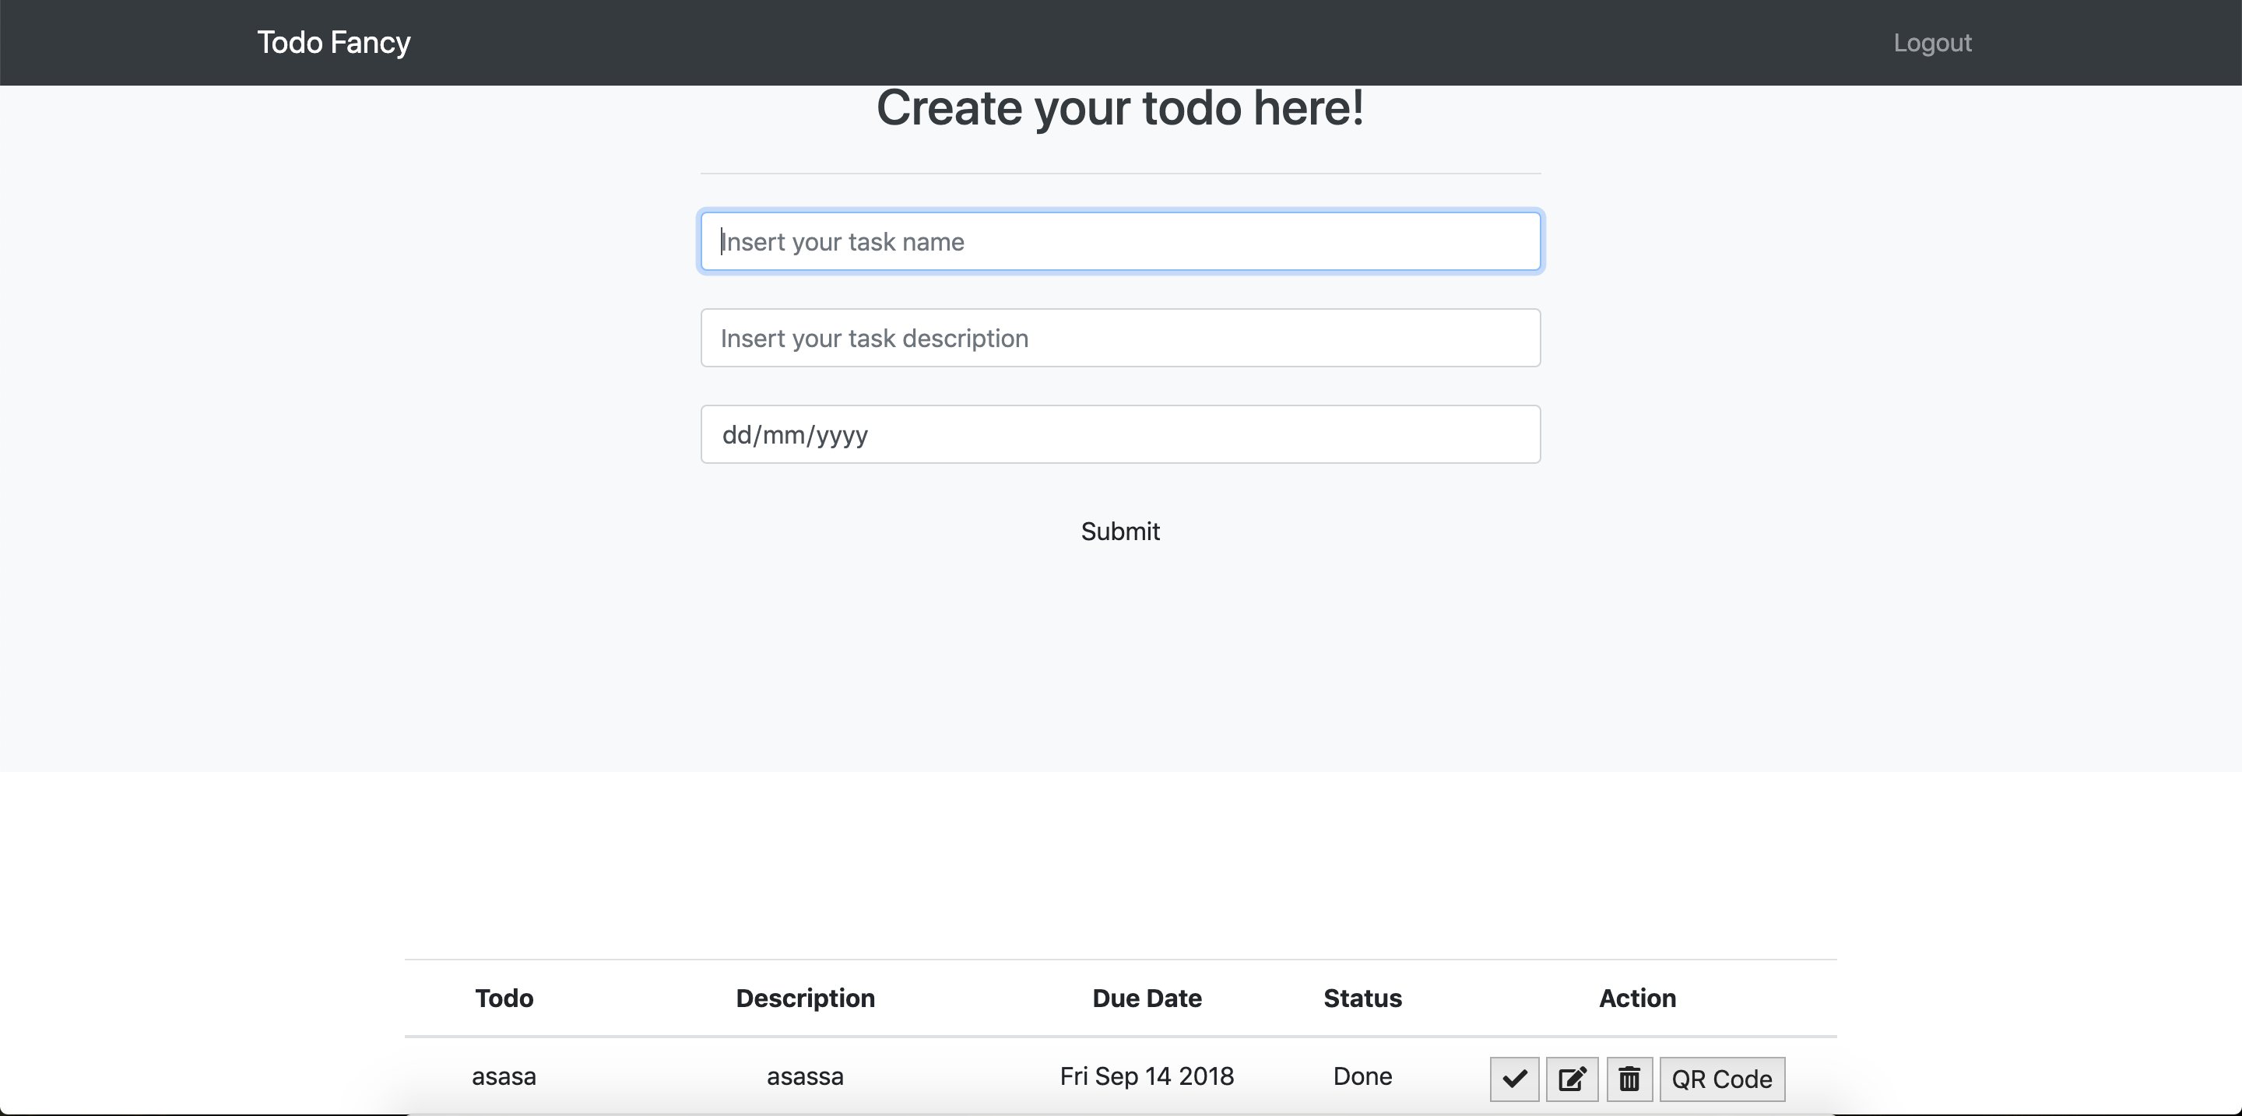Select the Description column header

805,998
